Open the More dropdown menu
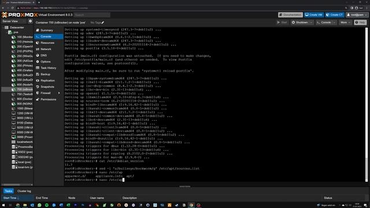The image size is (370, 208). pos(346,23)
